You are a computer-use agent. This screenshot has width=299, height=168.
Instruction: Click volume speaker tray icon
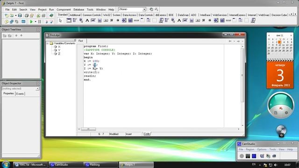click(276, 165)
